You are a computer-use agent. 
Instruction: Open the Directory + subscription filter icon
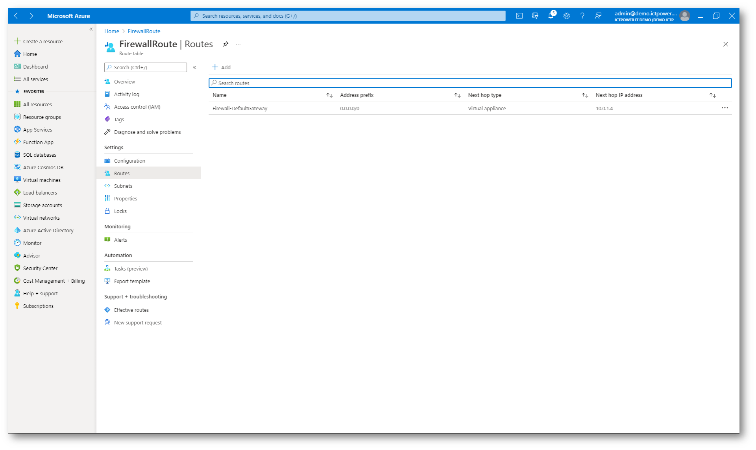535,16
